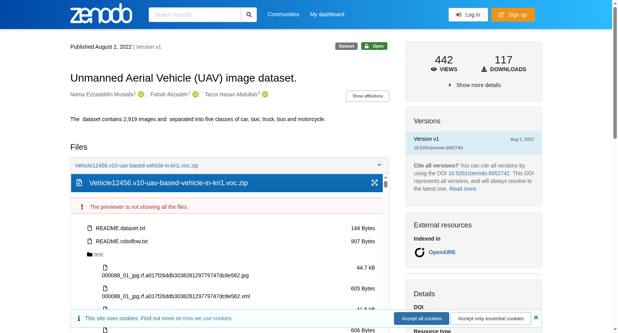Image resolution: width=618 pixels, height=333 pixels.
Task: Open Fattah Alizadeh's ORCID icon
Action: (195, 94)
